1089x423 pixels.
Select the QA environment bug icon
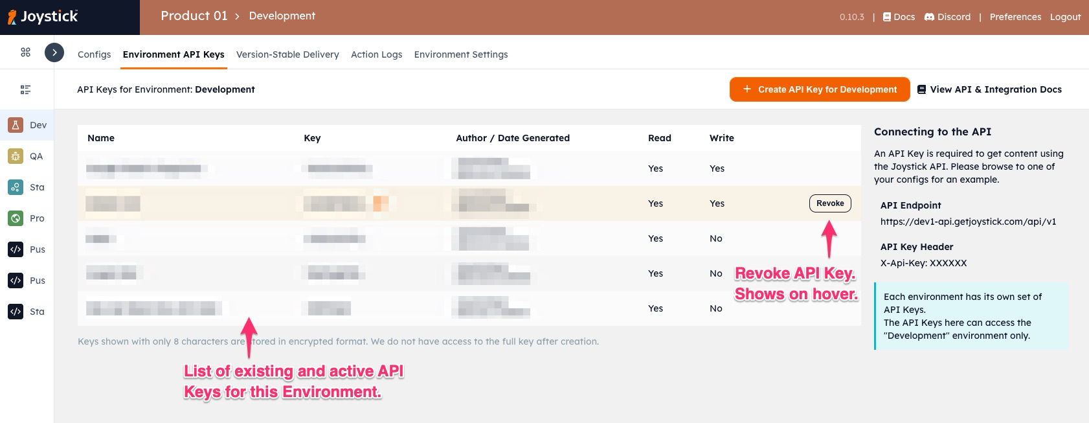point(16,156)
